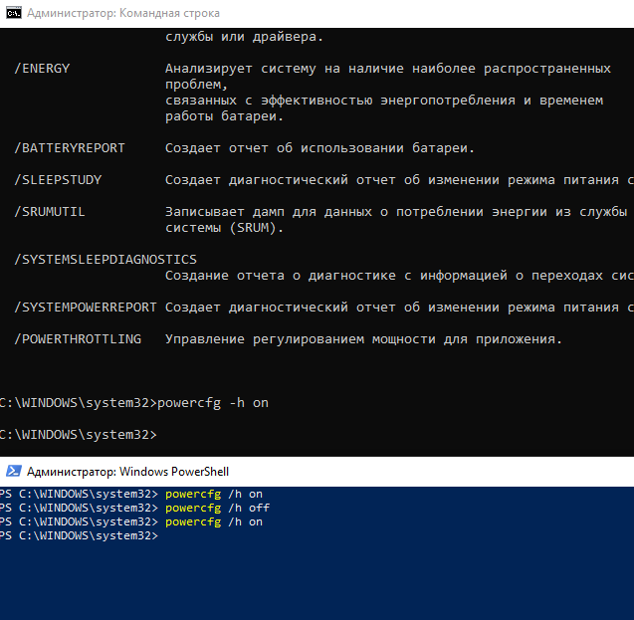Click 'Создает отчет об использовании батареи.' text
Viewport: 634px width, 620px height.
319,148
